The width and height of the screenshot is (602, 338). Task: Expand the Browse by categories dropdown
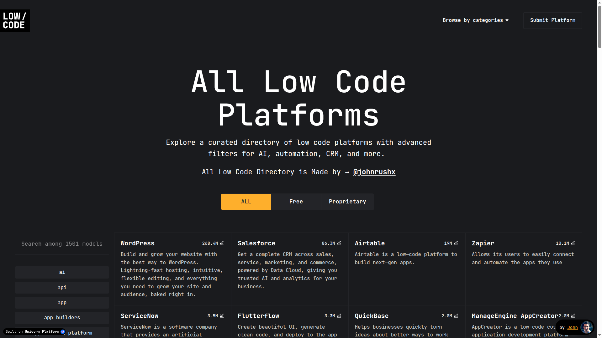pos(475,20)
